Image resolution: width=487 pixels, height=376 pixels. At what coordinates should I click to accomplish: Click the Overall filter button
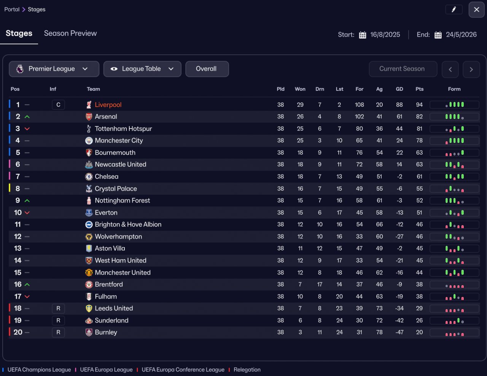pyautogui.click(x=207, y=69)
